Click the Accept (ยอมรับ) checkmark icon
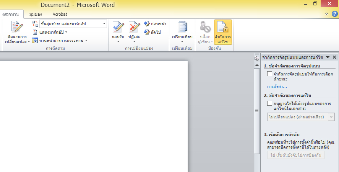This screenshot has width=339, height=172. pyautogui.click(x=118, y=27)
